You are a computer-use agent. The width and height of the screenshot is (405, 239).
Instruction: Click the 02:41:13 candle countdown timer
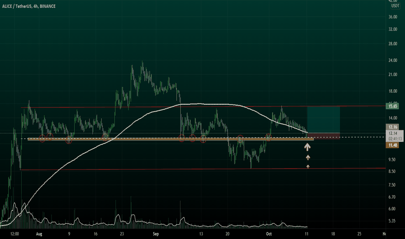coord(395,139)
